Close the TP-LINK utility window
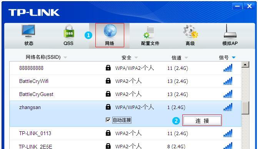The width and height of the screenshot is (258, 149). click(x=250, y=7)
